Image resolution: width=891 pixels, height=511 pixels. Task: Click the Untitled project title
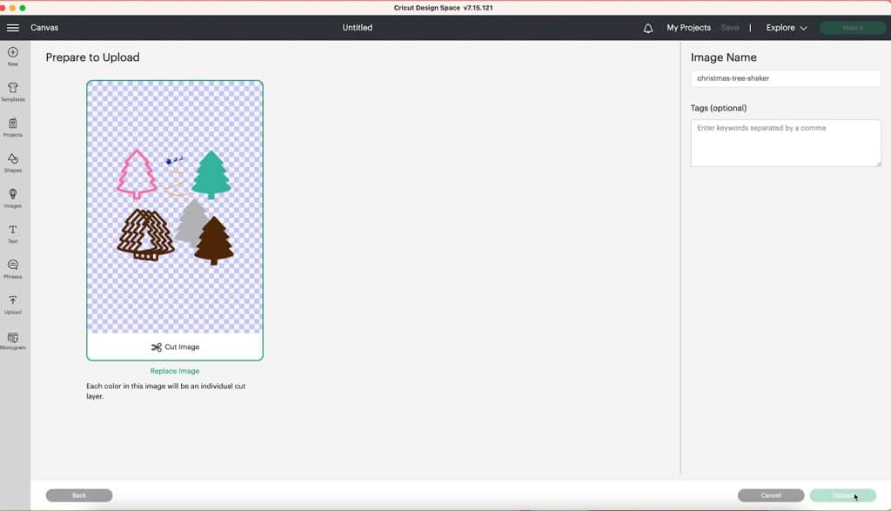[358, 27]
